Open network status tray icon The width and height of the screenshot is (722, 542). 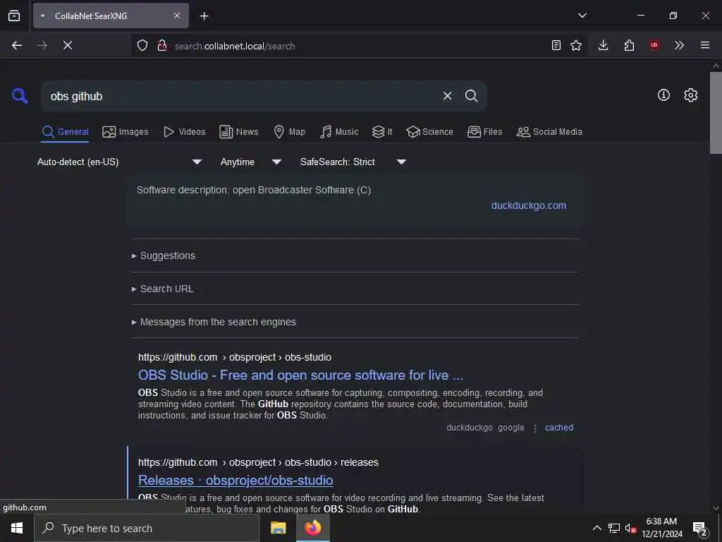(614, 528)
